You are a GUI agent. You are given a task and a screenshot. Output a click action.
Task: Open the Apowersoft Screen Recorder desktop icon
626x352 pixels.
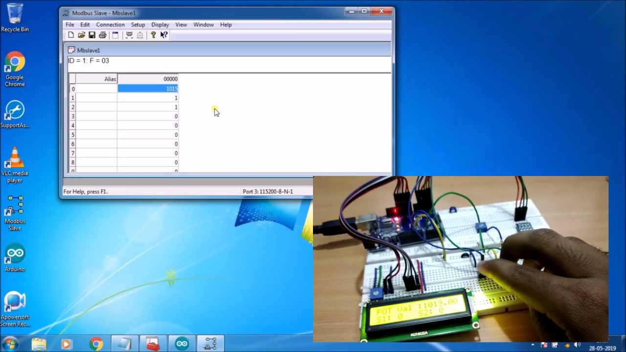pos(15,309)
